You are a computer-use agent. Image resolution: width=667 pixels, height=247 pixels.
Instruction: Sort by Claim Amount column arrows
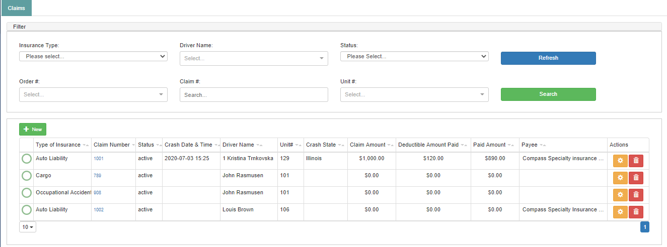click(390, 145)
